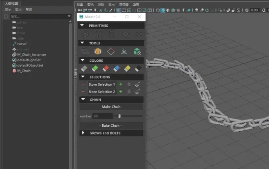Viewport: 269px width, 169px height.
Task: Click the red diamond tool icon
Action: [x=111, y=51]
